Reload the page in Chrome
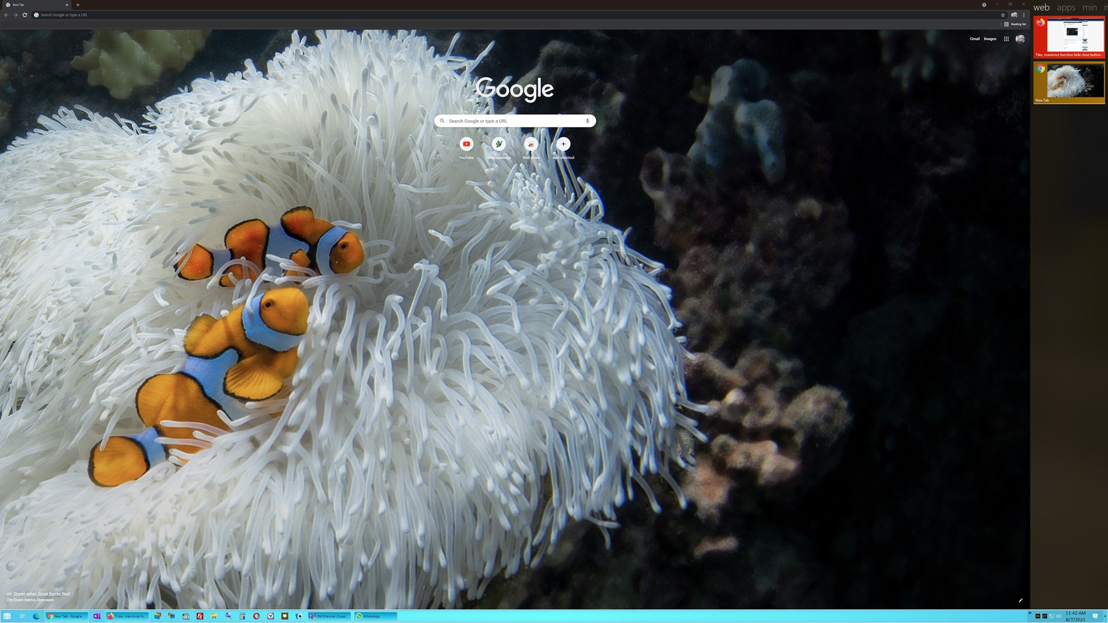The width and height of the screenshot is (1108, 623). [25, 15]
